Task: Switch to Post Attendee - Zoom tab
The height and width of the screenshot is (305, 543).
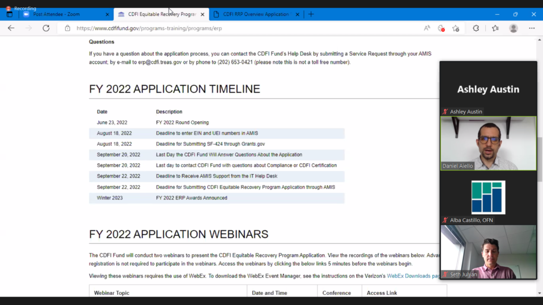Action: [66, 14]
